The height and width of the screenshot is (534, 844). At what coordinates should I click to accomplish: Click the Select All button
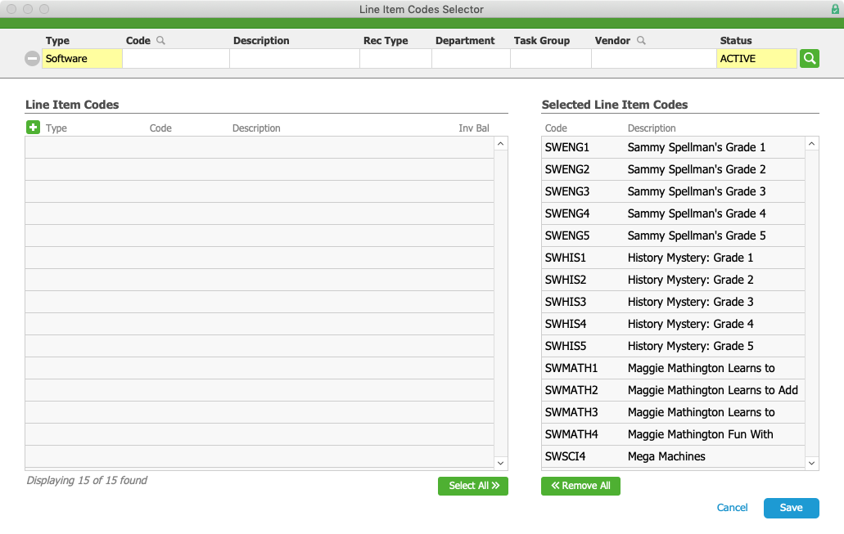point(473,486)
